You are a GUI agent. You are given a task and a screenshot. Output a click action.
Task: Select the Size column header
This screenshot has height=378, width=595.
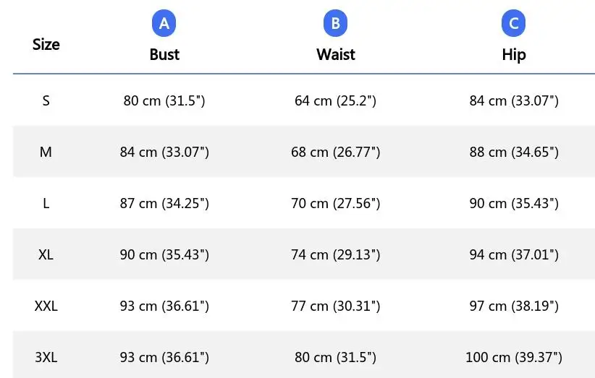pos(46,44)
